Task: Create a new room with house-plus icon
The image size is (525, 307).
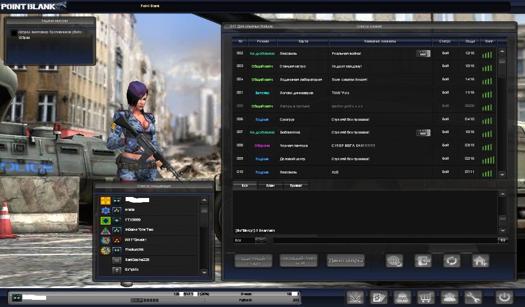Action: tap(480, 260)
